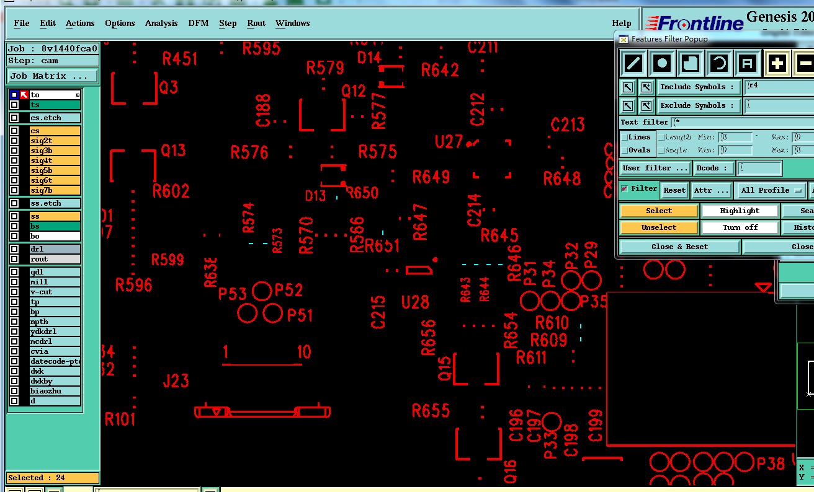The image size is (814, 492).
Task: Open the Attr ... dialog button
Action: pyautogui.click(x=711, y=190)
